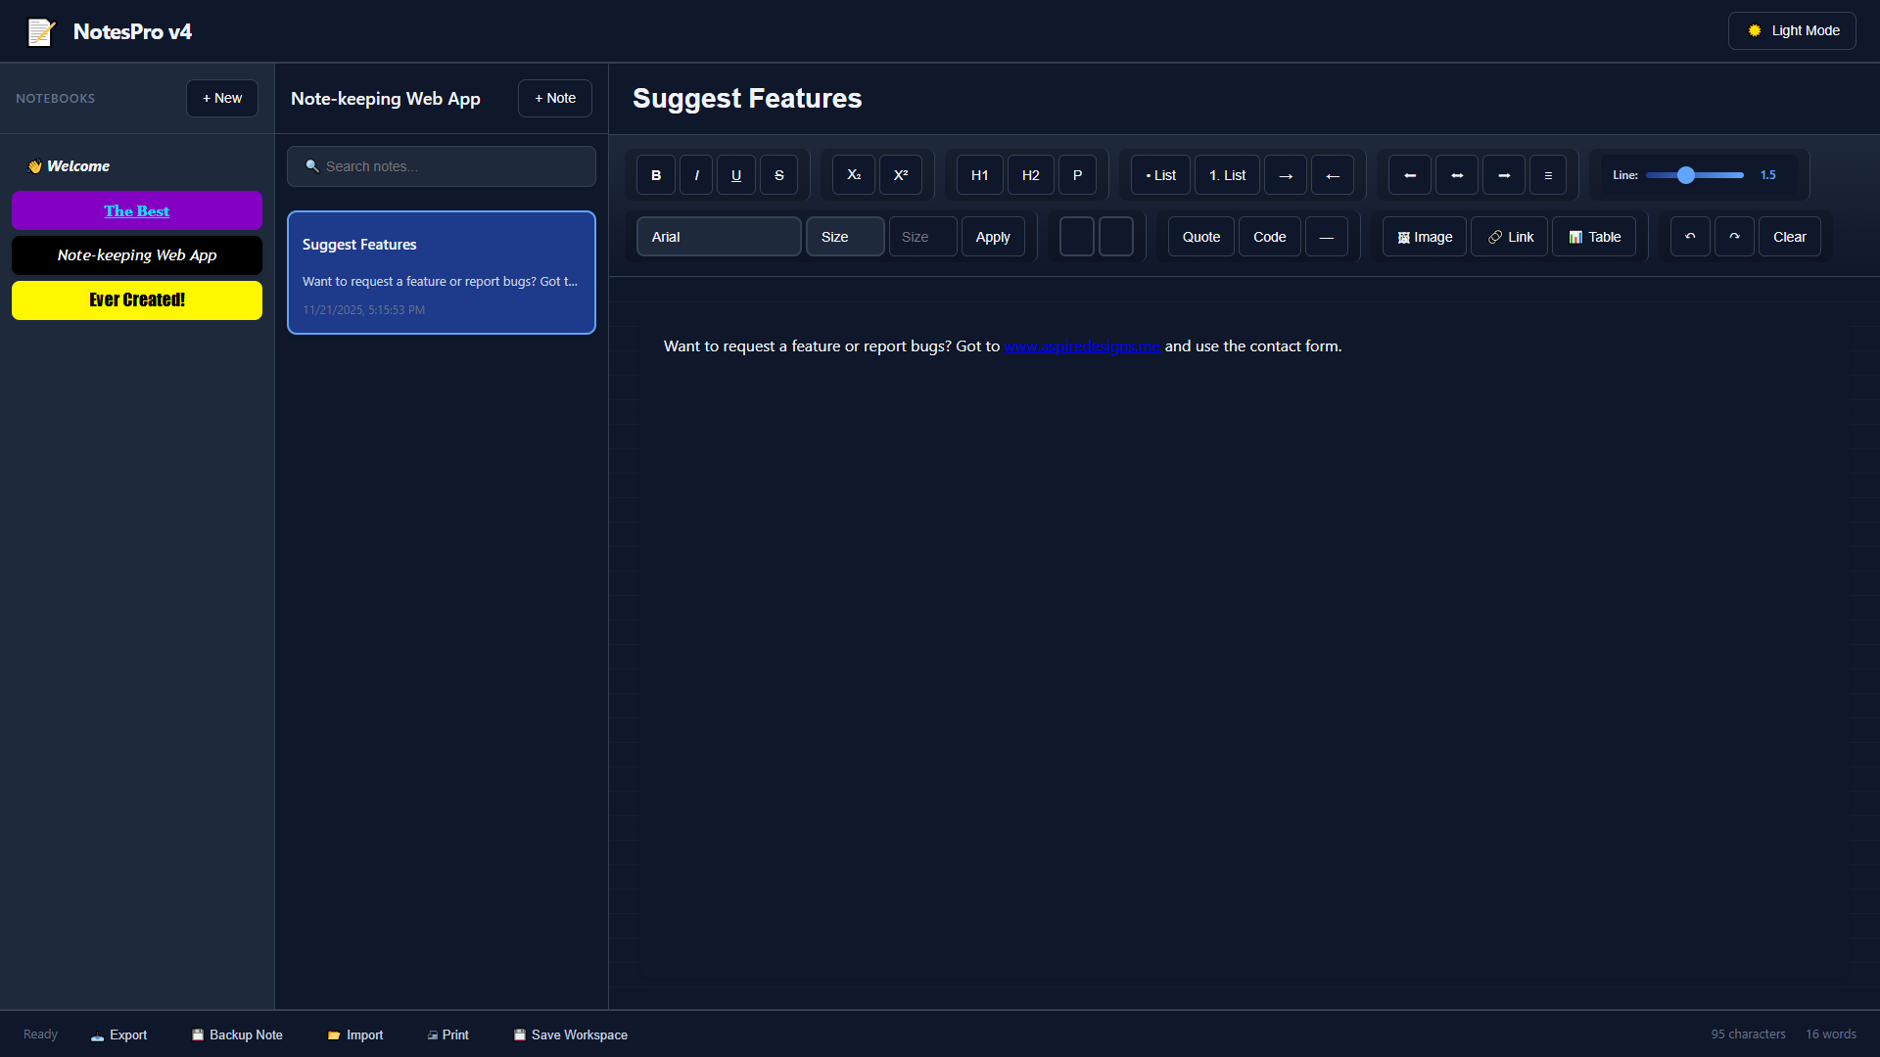Click the + Note button
Viewport: 1880px width, 1057px height.
tap(555, 98)
